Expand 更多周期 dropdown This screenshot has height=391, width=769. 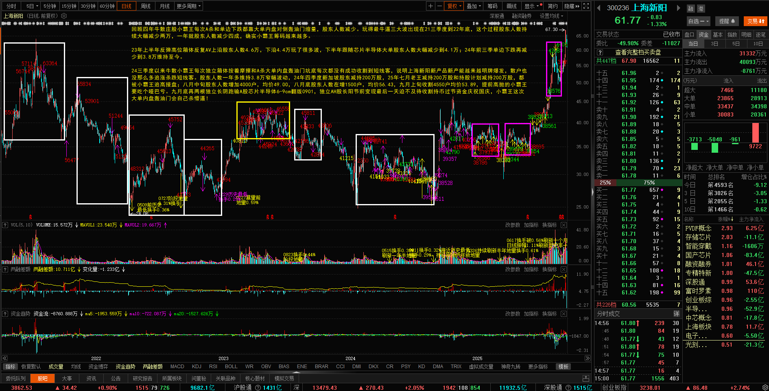(x=188, y=6)
